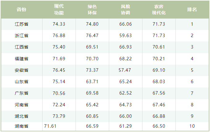Click the 江西省 province cell
The image size is (210, 132).
point(22,47)
